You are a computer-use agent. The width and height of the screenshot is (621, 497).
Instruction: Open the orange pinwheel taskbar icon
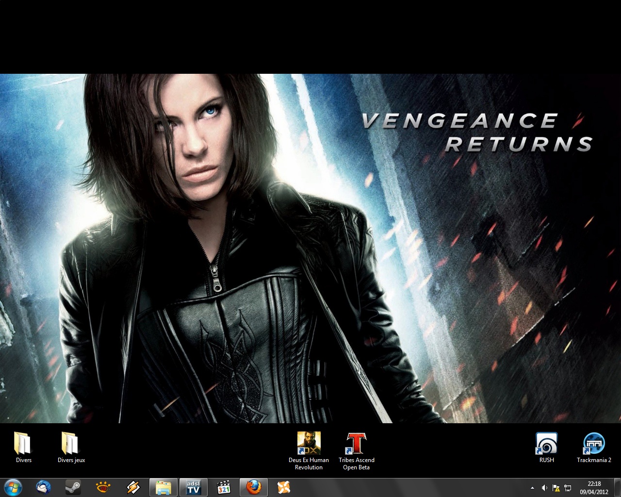tap(283, 487)
